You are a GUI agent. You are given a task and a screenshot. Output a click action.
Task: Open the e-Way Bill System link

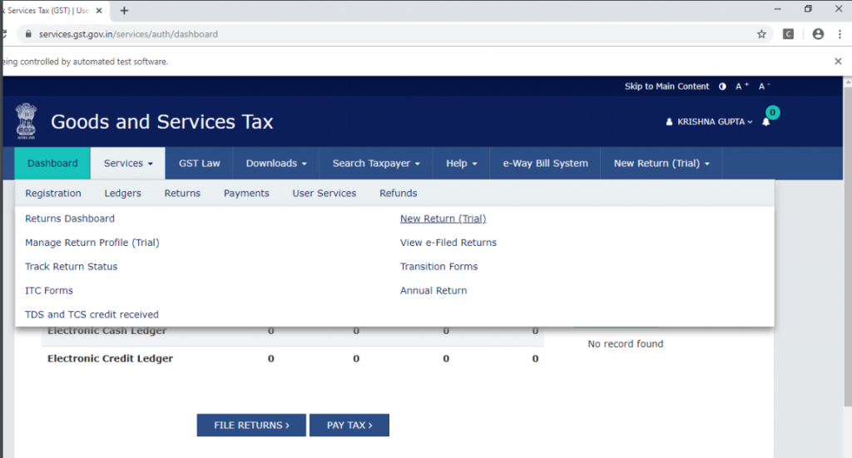click(x=545, y=164)
